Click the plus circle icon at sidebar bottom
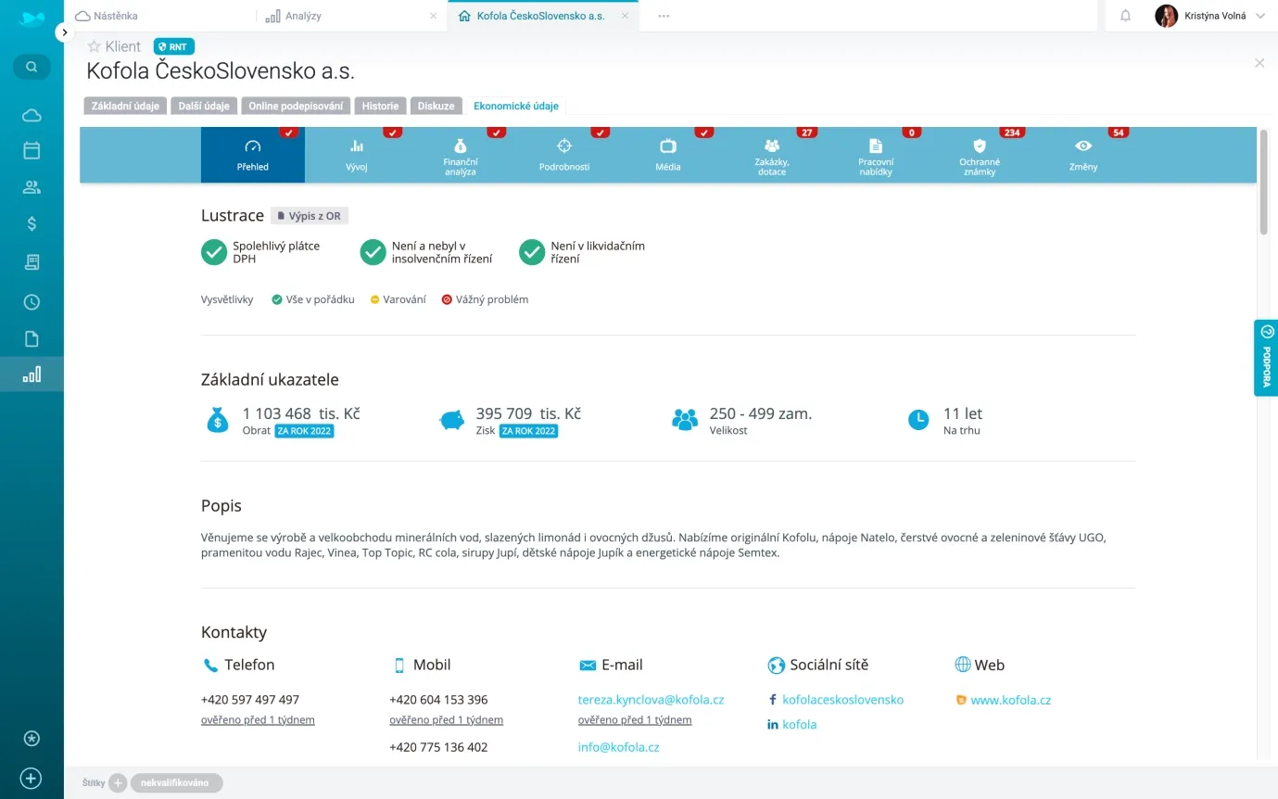This screenshot has width=1278, height=799. (32, 778)
